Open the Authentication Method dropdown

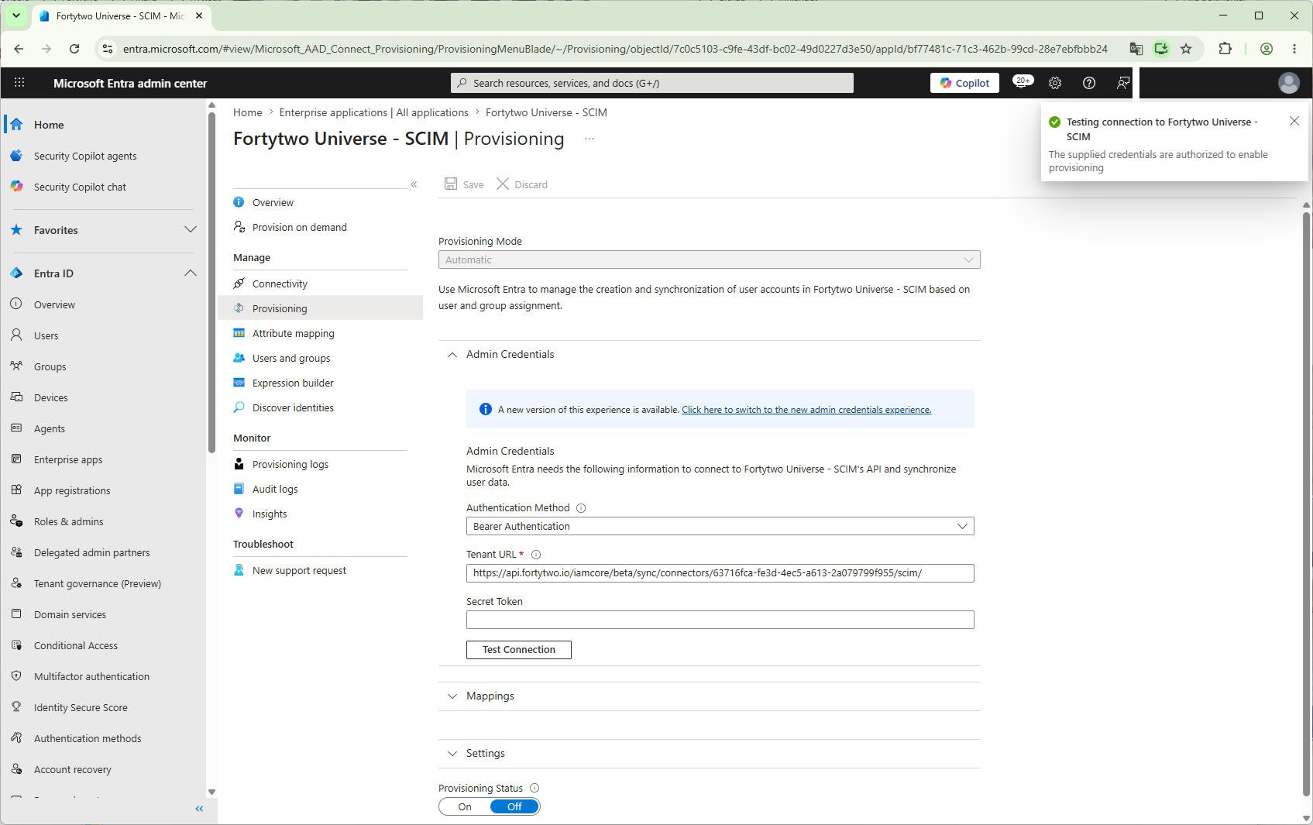[720, 526]
